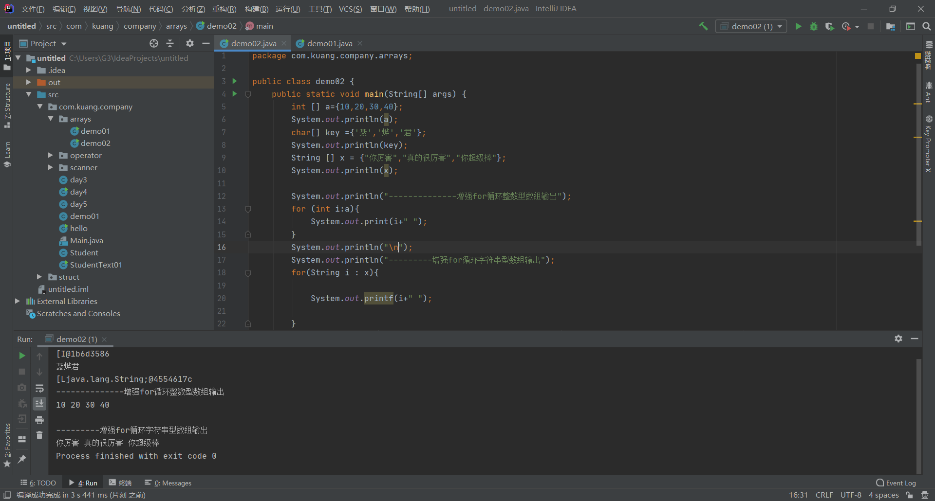The image size is (935, 501).
Task: Print console output using the printer icon
Action: (39, 420)
